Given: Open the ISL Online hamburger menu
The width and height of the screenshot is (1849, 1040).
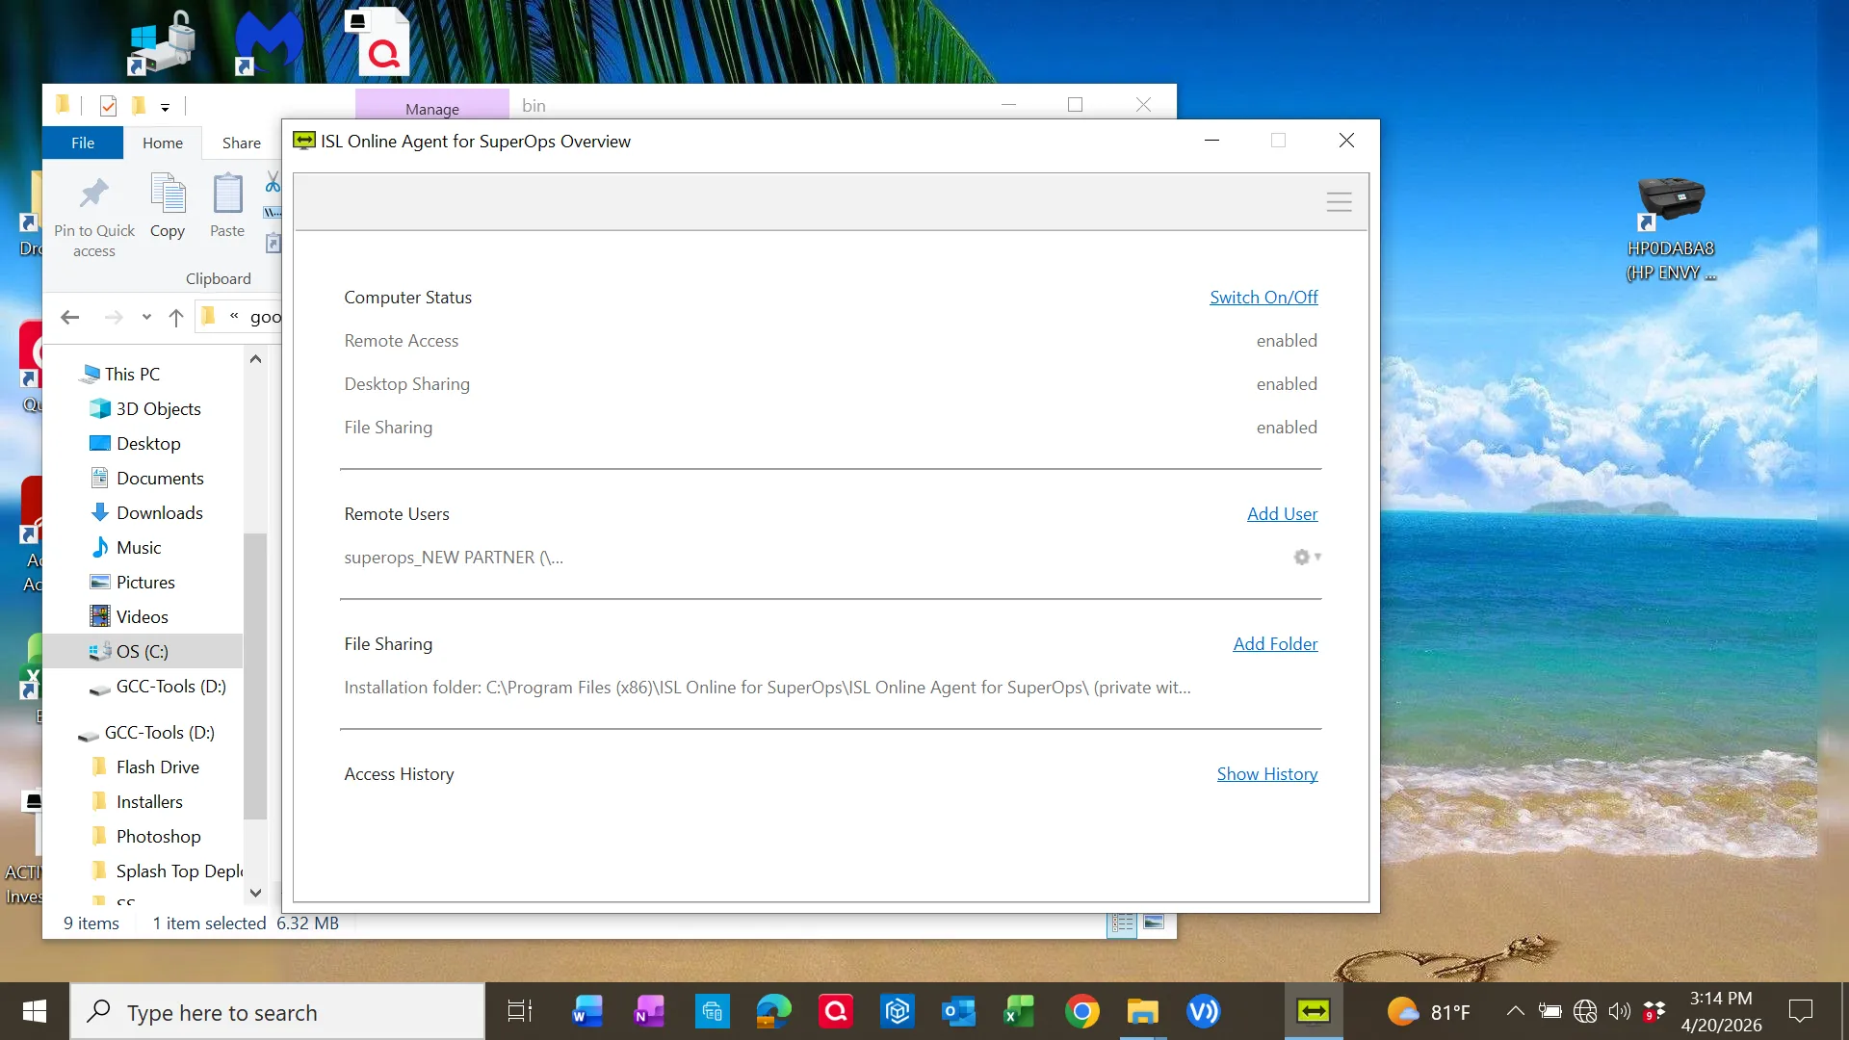Looking at the screenshot, I should (1339, 202).
